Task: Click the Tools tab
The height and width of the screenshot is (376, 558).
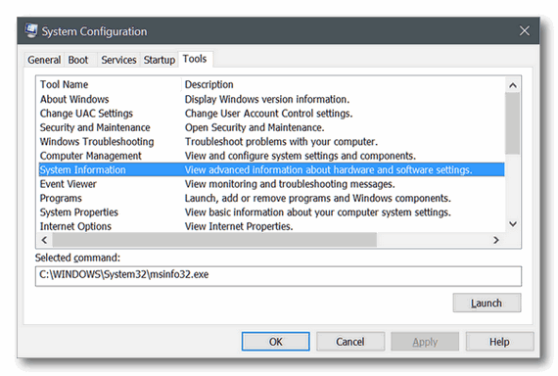Action: pyautogui.click(x=195, y=59)
